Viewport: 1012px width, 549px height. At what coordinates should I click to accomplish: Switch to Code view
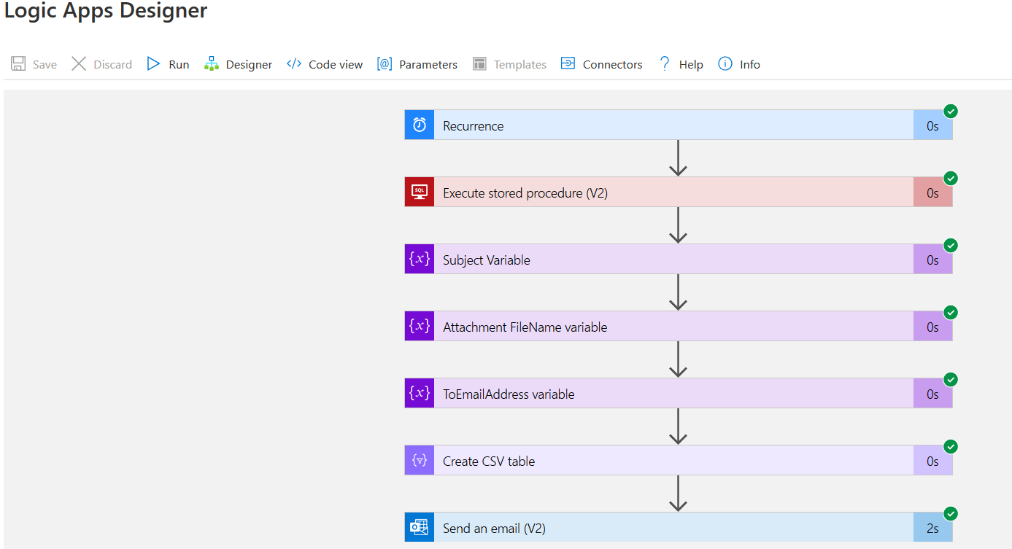pos(325,64)
